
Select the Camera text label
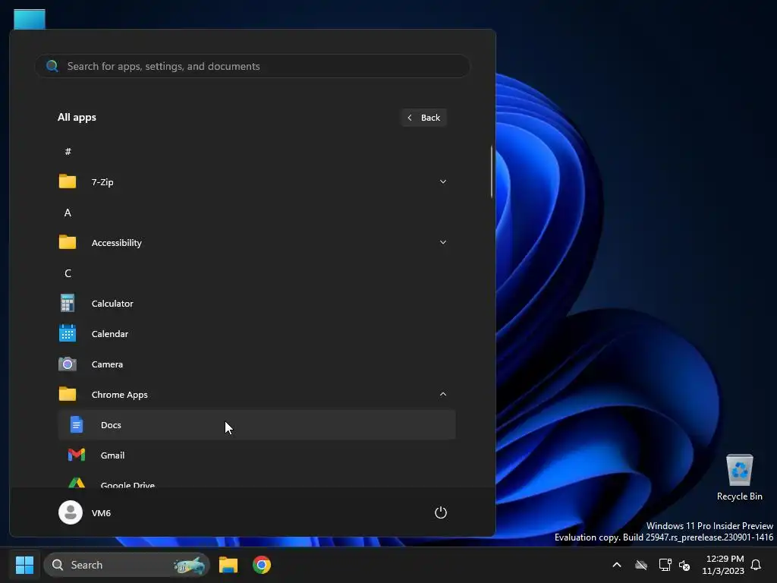(107, 364)
